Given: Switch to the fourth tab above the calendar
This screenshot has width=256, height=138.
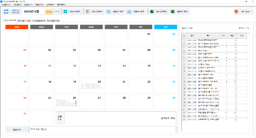Looking at the screenshot, I should (53, 21).
